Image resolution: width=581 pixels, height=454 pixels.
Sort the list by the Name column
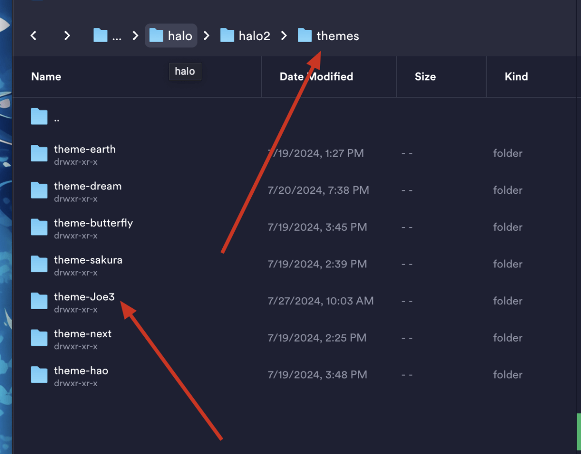tap(46, 77)
